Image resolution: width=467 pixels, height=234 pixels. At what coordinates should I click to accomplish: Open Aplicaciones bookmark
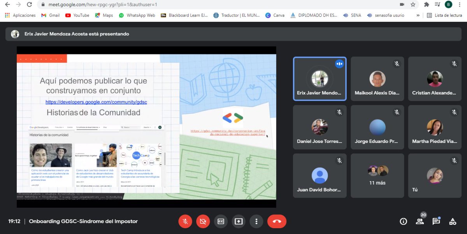click(x=20, y=15)
